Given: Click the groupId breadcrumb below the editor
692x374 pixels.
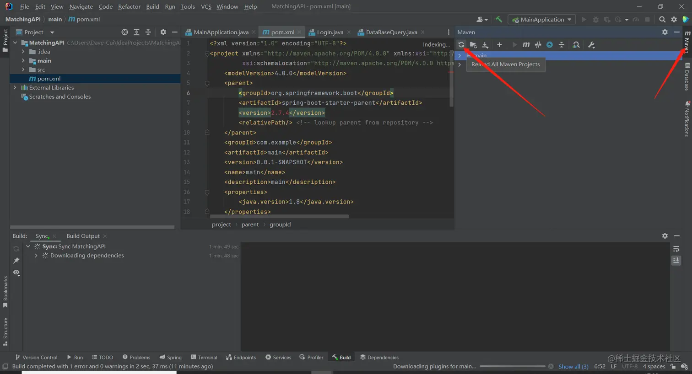Looking at the screenshot, I should pos(280,224).
